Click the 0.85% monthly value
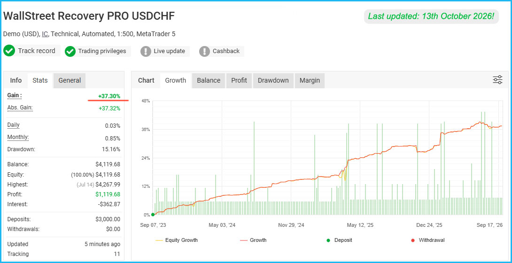 pyautogui.click(x=112, y=139)
